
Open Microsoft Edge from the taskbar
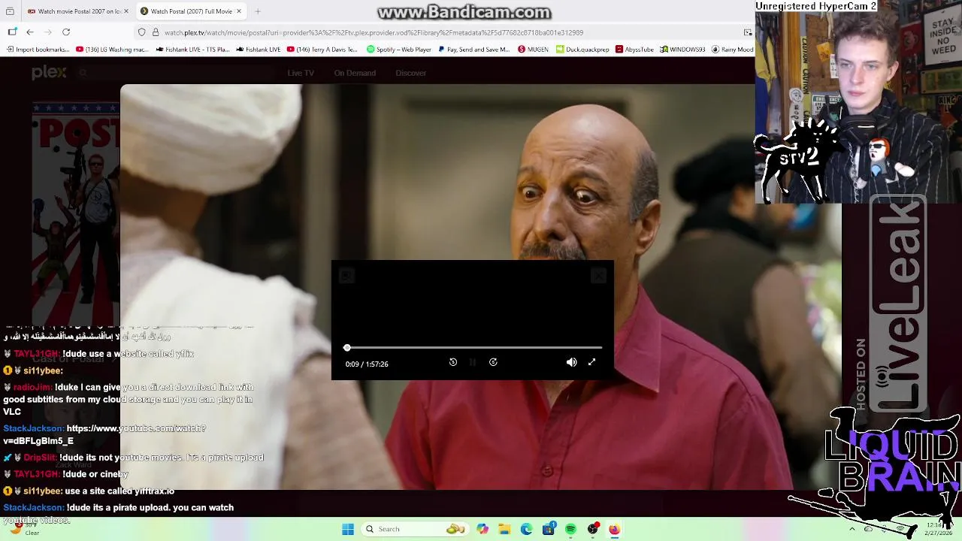526,529
